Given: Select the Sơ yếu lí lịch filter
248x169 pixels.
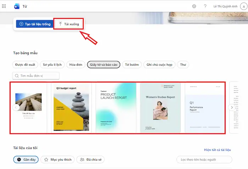Looking at the screenshot, I should 52,65.
